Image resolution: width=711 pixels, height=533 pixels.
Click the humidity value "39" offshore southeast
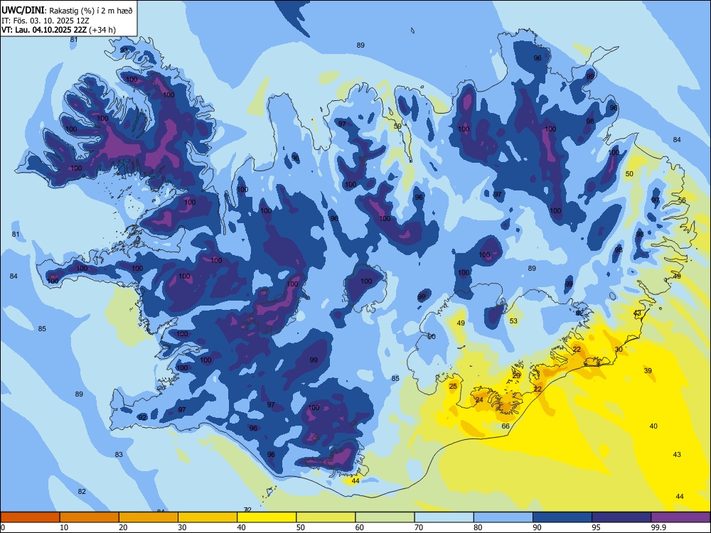(648, 370)
